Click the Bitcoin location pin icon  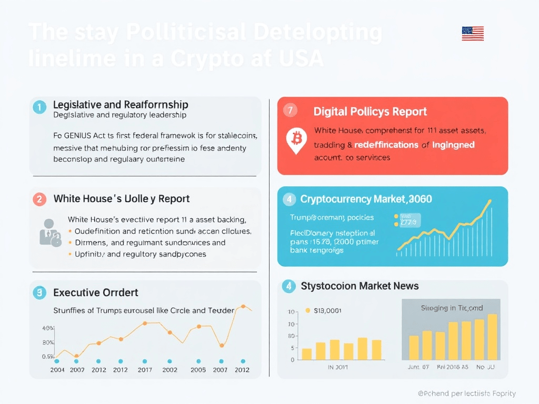[296, 141]
